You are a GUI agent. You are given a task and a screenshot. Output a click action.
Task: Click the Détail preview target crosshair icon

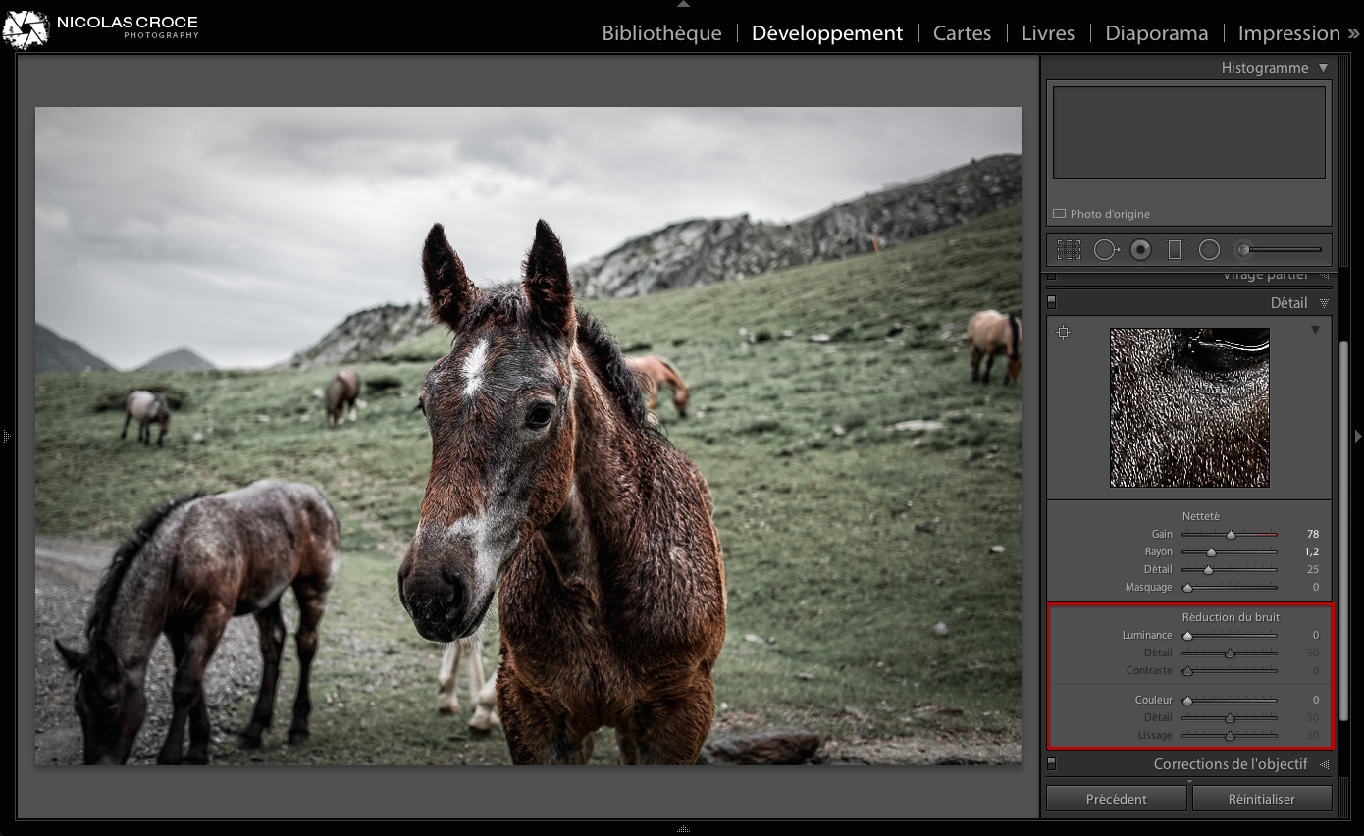point(1064,332)
